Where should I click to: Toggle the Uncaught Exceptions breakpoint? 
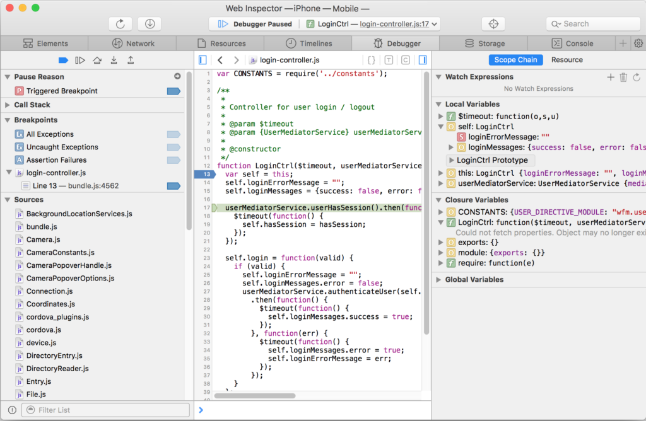pos(173,147)
